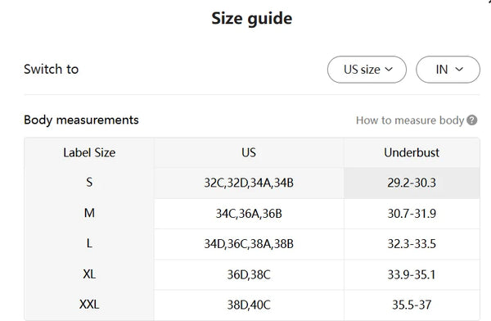Click the Body measurements heading
Viewport: 491px width, 321px height.
pyautogui.click(x=81, y=120)
